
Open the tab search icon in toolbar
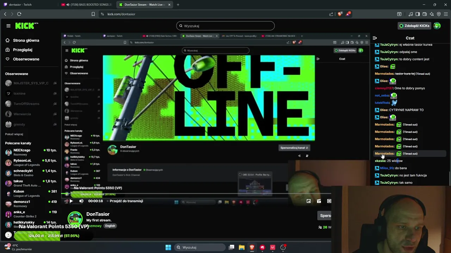(x=399, y=14)
